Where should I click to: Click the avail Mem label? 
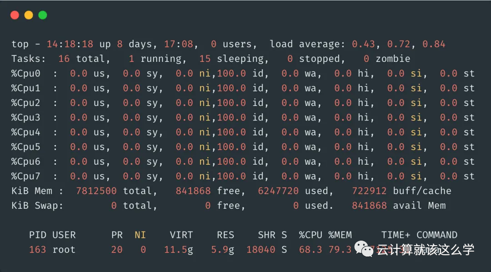419,206
